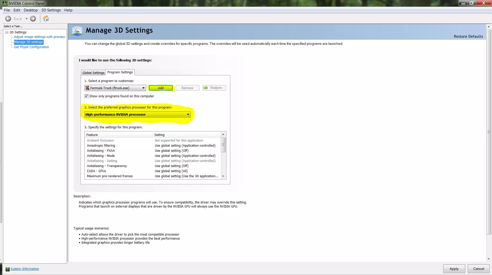Toggle Show only programs found checkbox
The width and height of the screenshot is (492, 275).
pyautogui.click(x=86, y=96)
